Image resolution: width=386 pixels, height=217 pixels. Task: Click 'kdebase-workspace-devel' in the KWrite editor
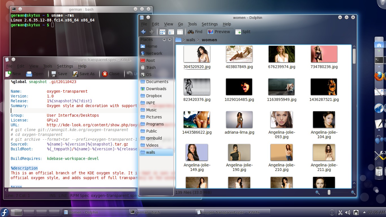click(73, 159)
